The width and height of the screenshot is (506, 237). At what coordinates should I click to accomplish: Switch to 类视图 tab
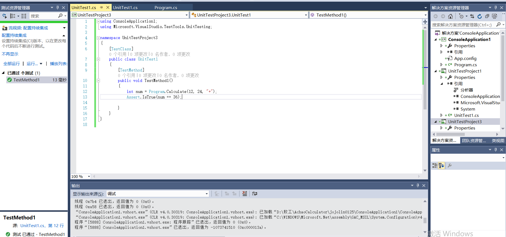tap(498, 140)
